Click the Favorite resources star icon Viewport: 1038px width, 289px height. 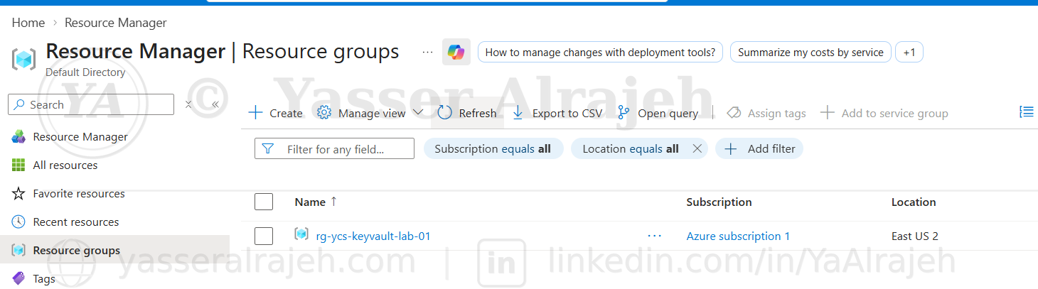(x=18, y=194)
